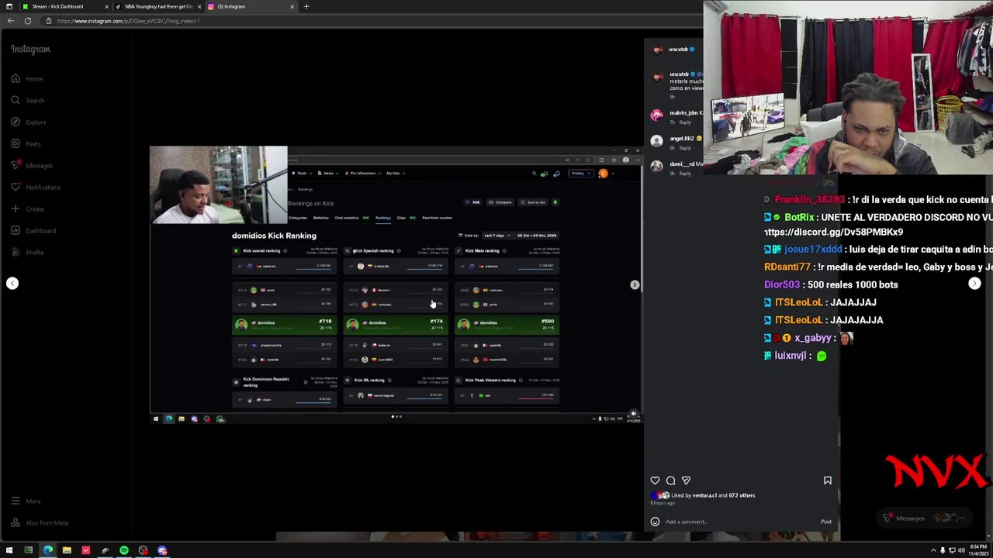Like the post with the heart icon
Viewport: 993px width, 558px height.
tap(655, 480)
